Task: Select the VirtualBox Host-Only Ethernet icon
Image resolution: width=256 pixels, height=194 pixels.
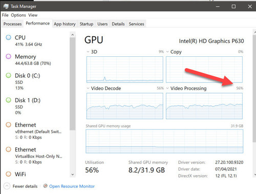Action: 8,149
